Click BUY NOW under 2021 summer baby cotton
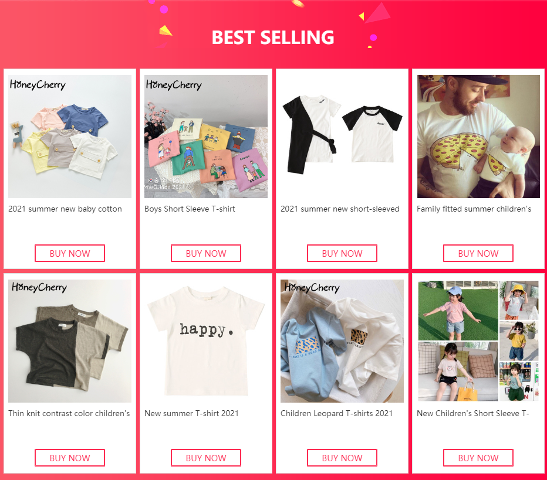The height and width of the screenshot is (480, 547). (70, 253)
